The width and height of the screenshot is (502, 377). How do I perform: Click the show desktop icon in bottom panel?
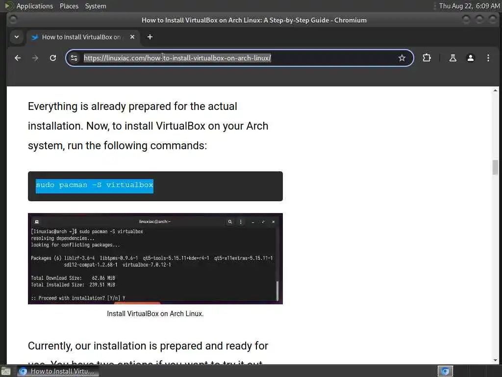pyautogui.click(x=6, y=371)
